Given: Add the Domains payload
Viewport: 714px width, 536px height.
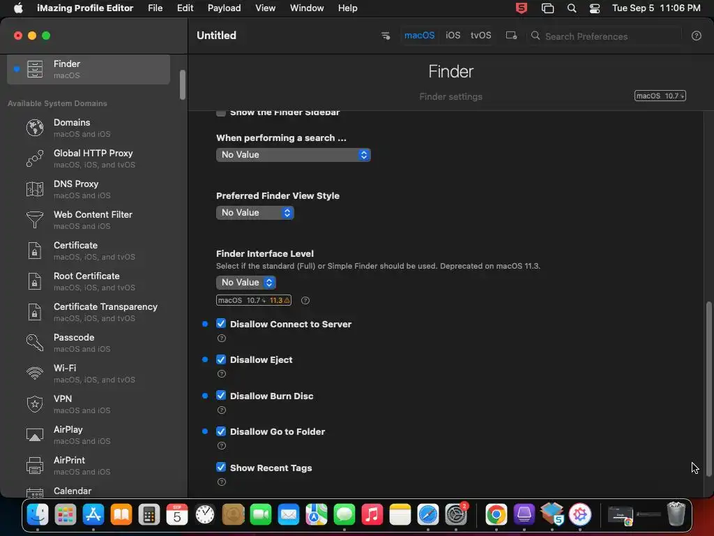Looking at the screenshot, I should click(x=89, y=128).
